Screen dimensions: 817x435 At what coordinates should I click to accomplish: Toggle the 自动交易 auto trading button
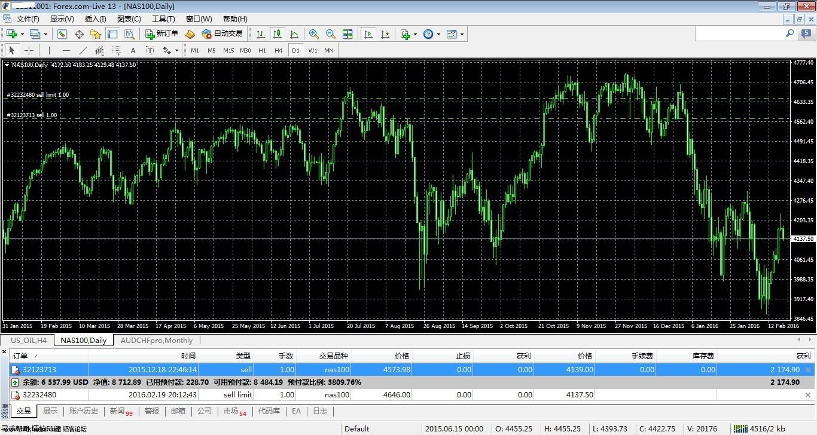(x=222, y=34)
